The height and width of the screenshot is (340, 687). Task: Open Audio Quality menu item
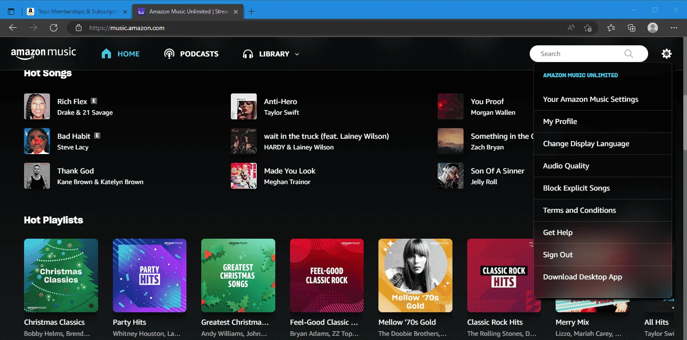[x=602, y=166]
